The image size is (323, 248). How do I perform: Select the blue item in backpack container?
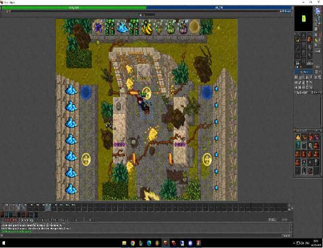pos(298,146)
